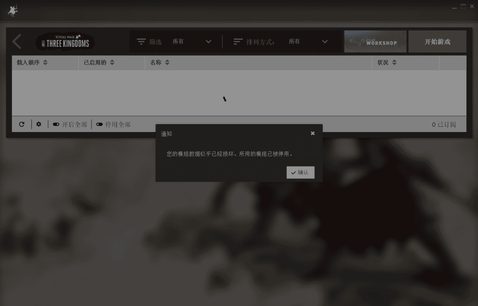
Task: Open the Steam Workshop page
Action: pos(375,41)
